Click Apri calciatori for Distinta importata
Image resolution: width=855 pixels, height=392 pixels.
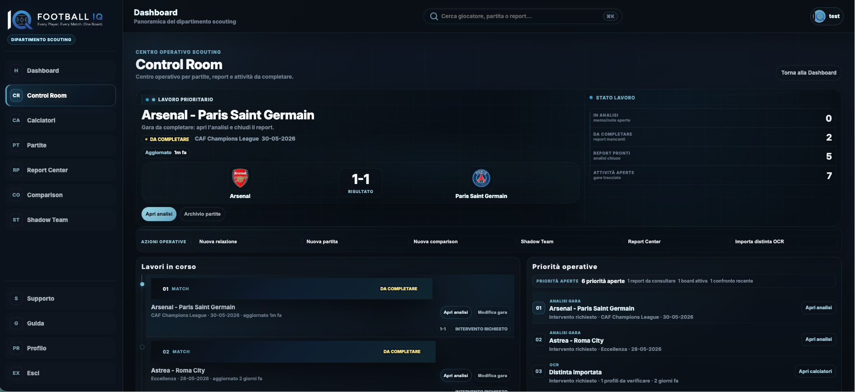[815, 372]
